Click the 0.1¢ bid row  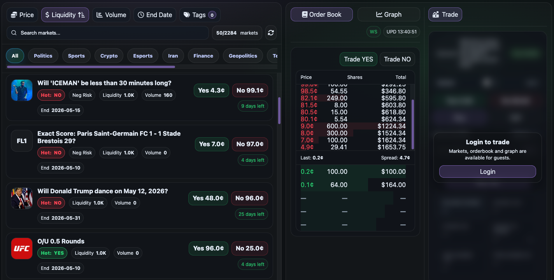353,185
